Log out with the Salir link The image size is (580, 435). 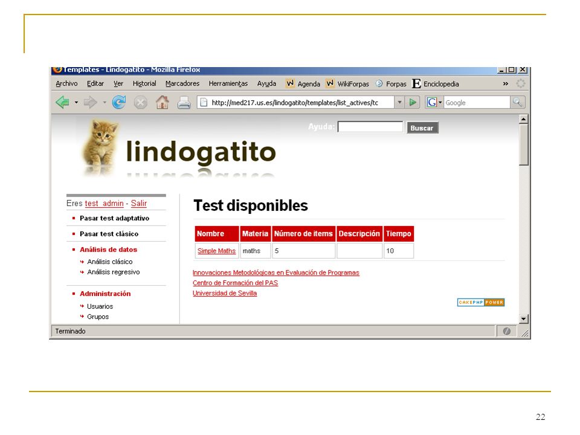pyautogui.click(x=139, y=203)
